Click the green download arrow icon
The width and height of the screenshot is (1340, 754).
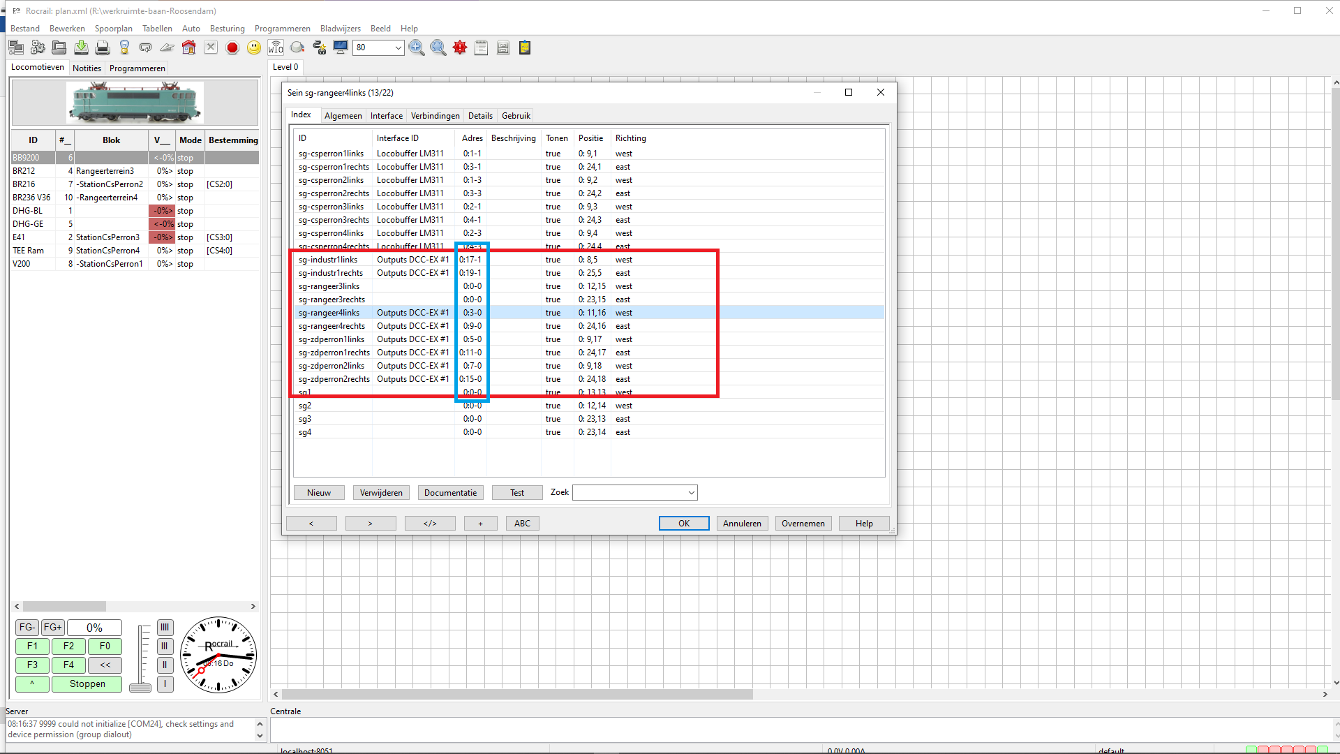[81, 47]
